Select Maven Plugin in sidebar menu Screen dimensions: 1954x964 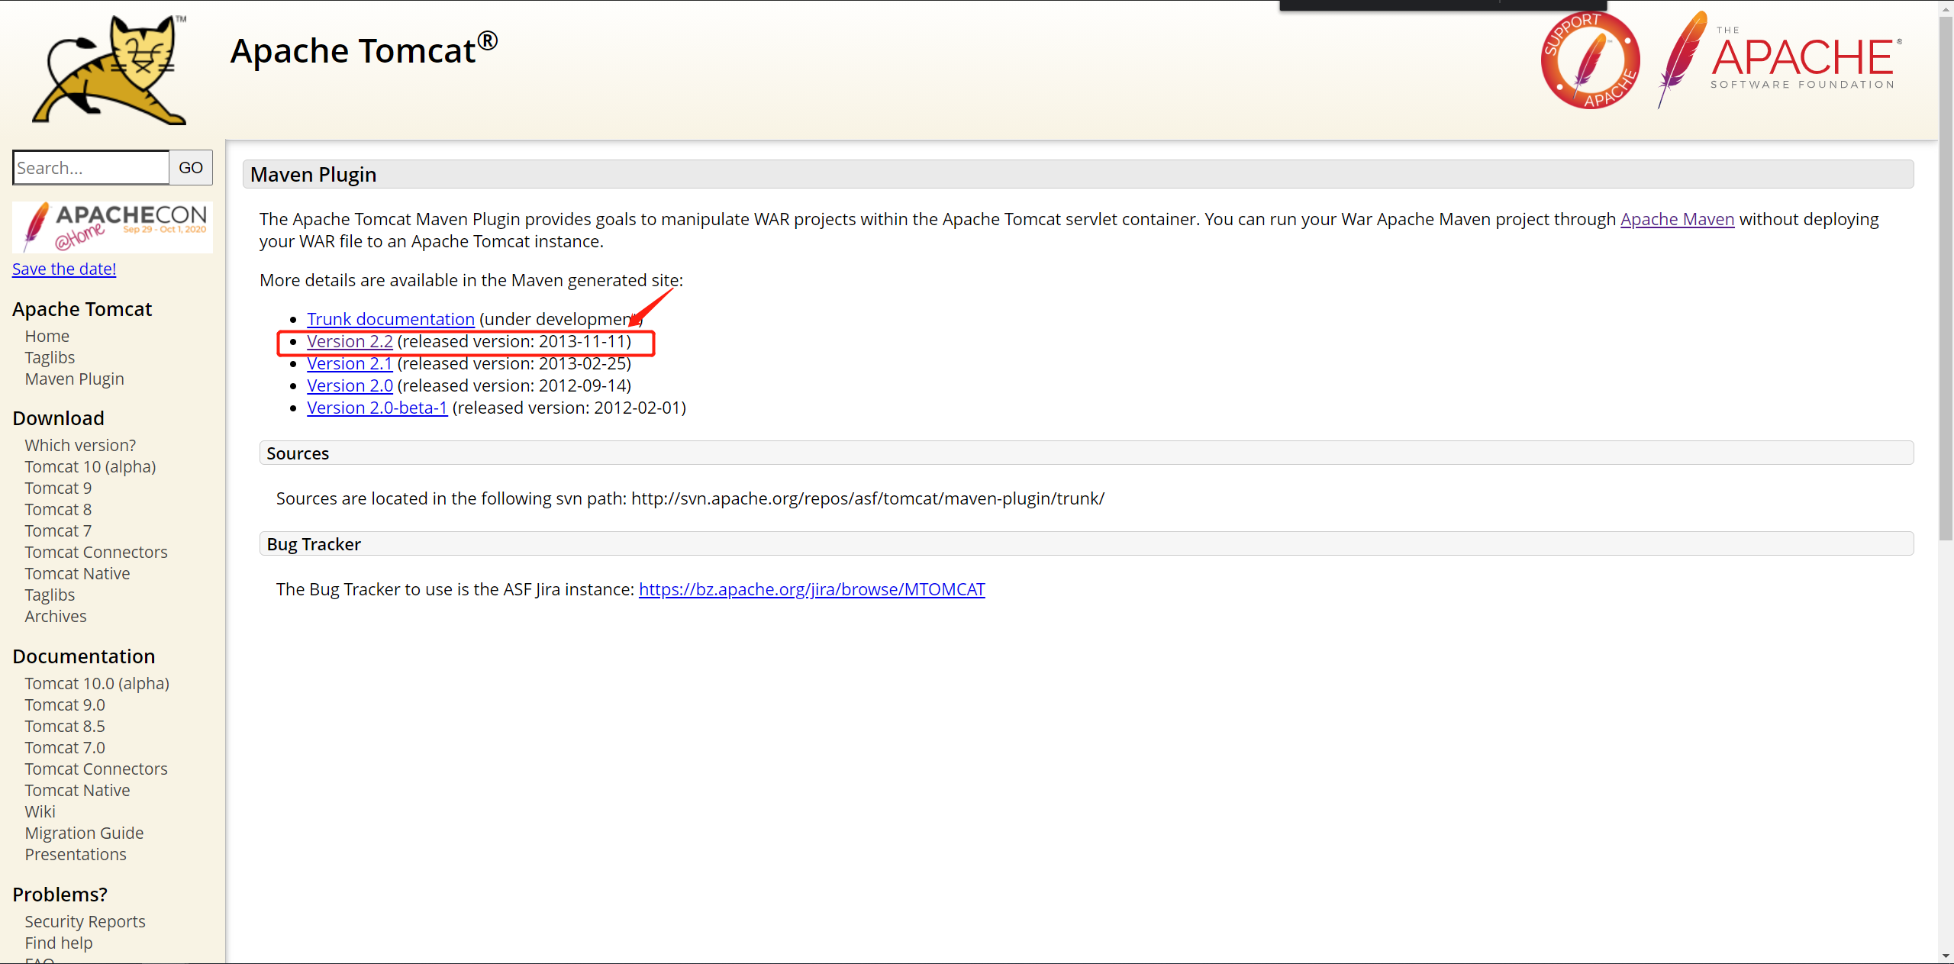(74, 379)
